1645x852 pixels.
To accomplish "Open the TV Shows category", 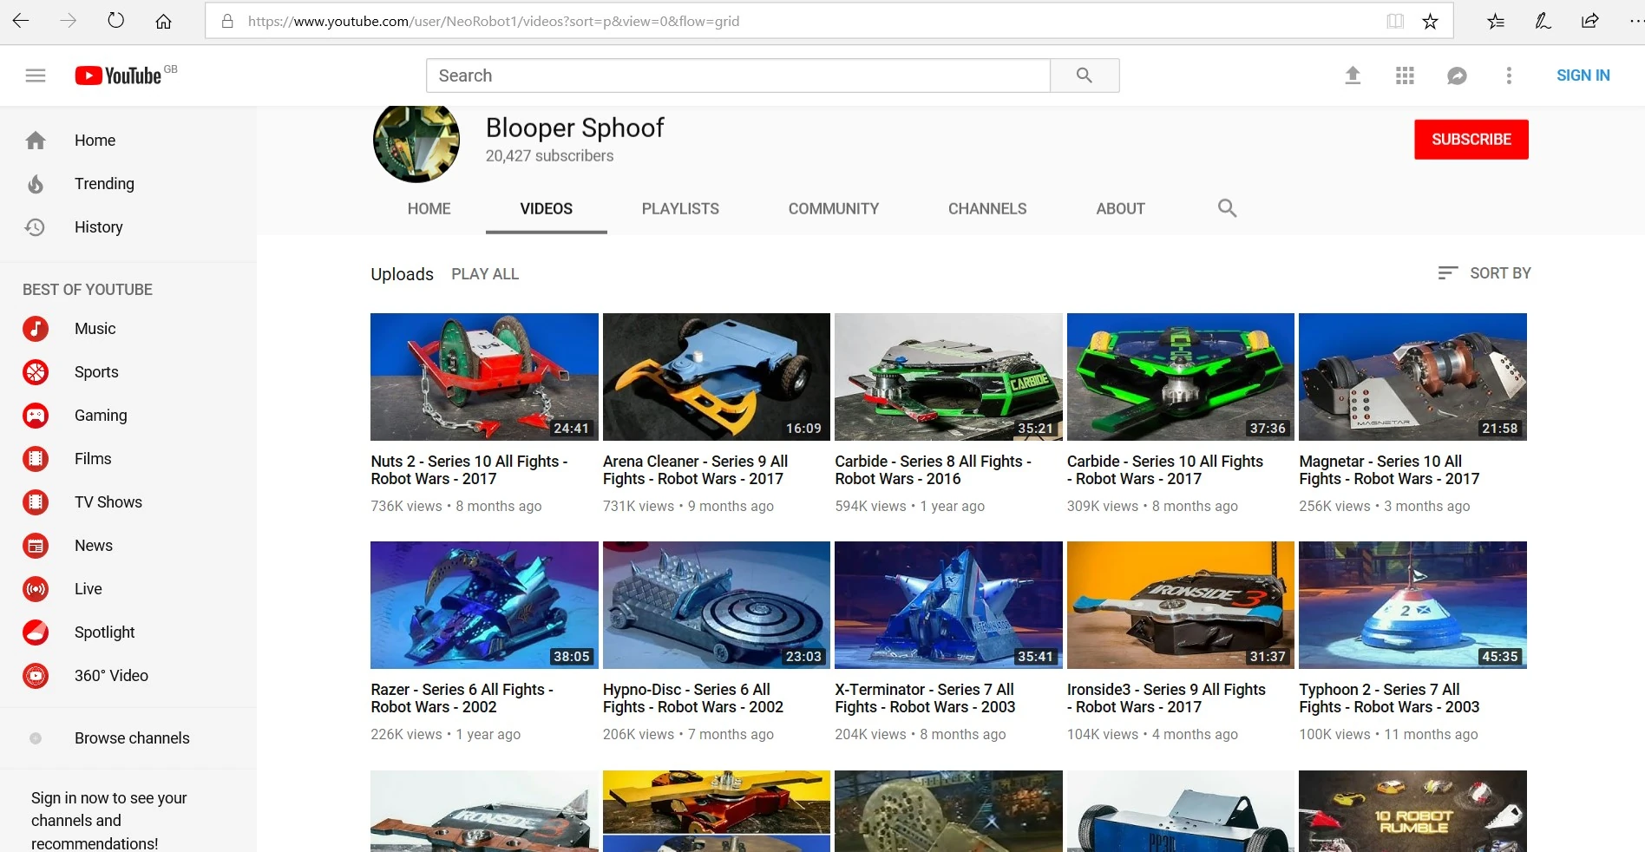I will point(128,502).
